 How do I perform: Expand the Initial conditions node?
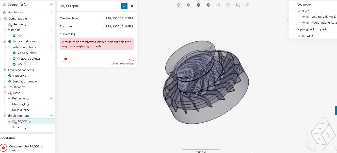coord(4,41)
